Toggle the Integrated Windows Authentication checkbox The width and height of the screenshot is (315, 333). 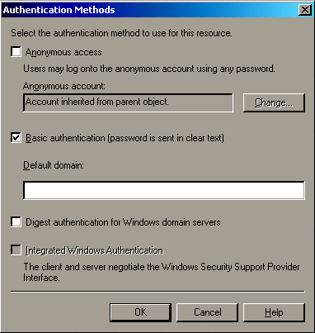point(16,250)
